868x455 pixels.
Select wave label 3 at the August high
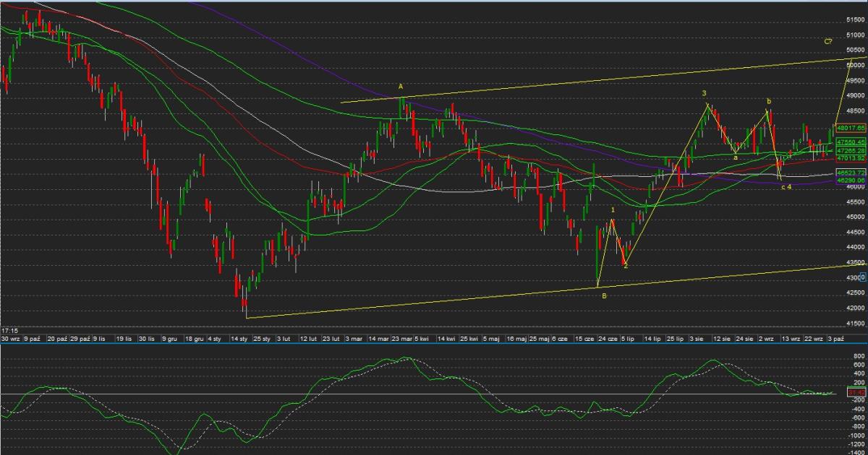coord(703,94)
